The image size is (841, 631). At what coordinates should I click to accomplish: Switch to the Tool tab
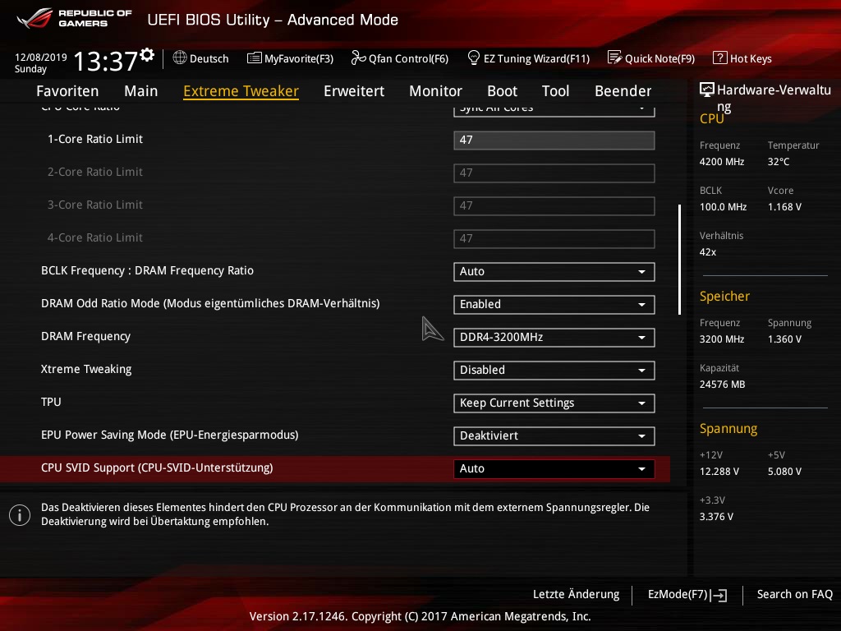pos(556,90)
